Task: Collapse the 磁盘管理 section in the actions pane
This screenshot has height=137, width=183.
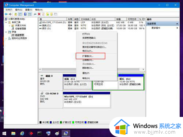Action: click(177, 24)
